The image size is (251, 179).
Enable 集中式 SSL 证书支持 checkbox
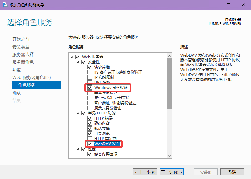(90, 98)
